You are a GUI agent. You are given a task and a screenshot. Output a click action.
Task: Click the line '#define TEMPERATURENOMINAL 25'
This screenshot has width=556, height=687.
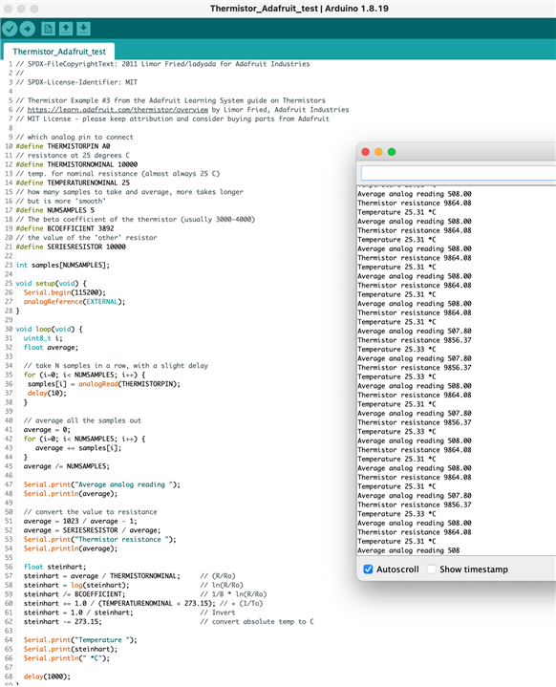[x=73, y=182]
